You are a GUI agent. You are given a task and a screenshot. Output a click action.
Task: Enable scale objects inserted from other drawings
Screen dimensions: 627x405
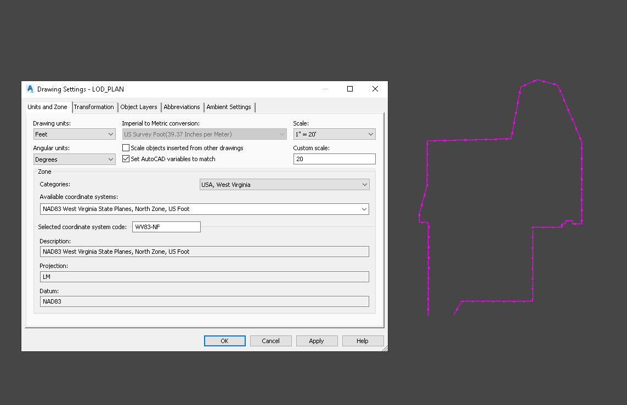pos(126,147)
